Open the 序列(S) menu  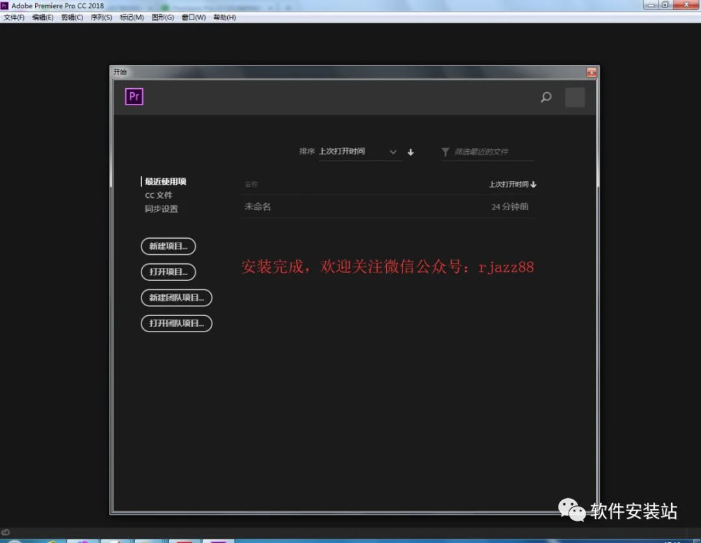(101, 18)
